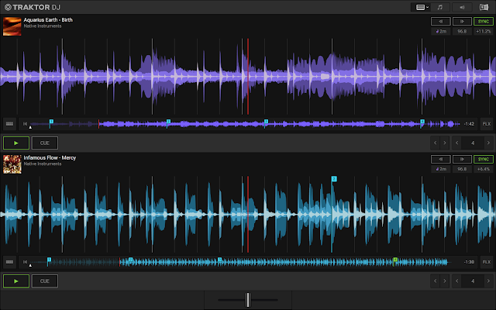This screenshot has width=496, height=310.
Task: Toggle SYNC on the Aquarius Earth deck
Action: pyautogui.click(x=484, y=22)
